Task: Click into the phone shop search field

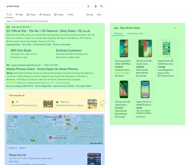Action: coord(45,6)
